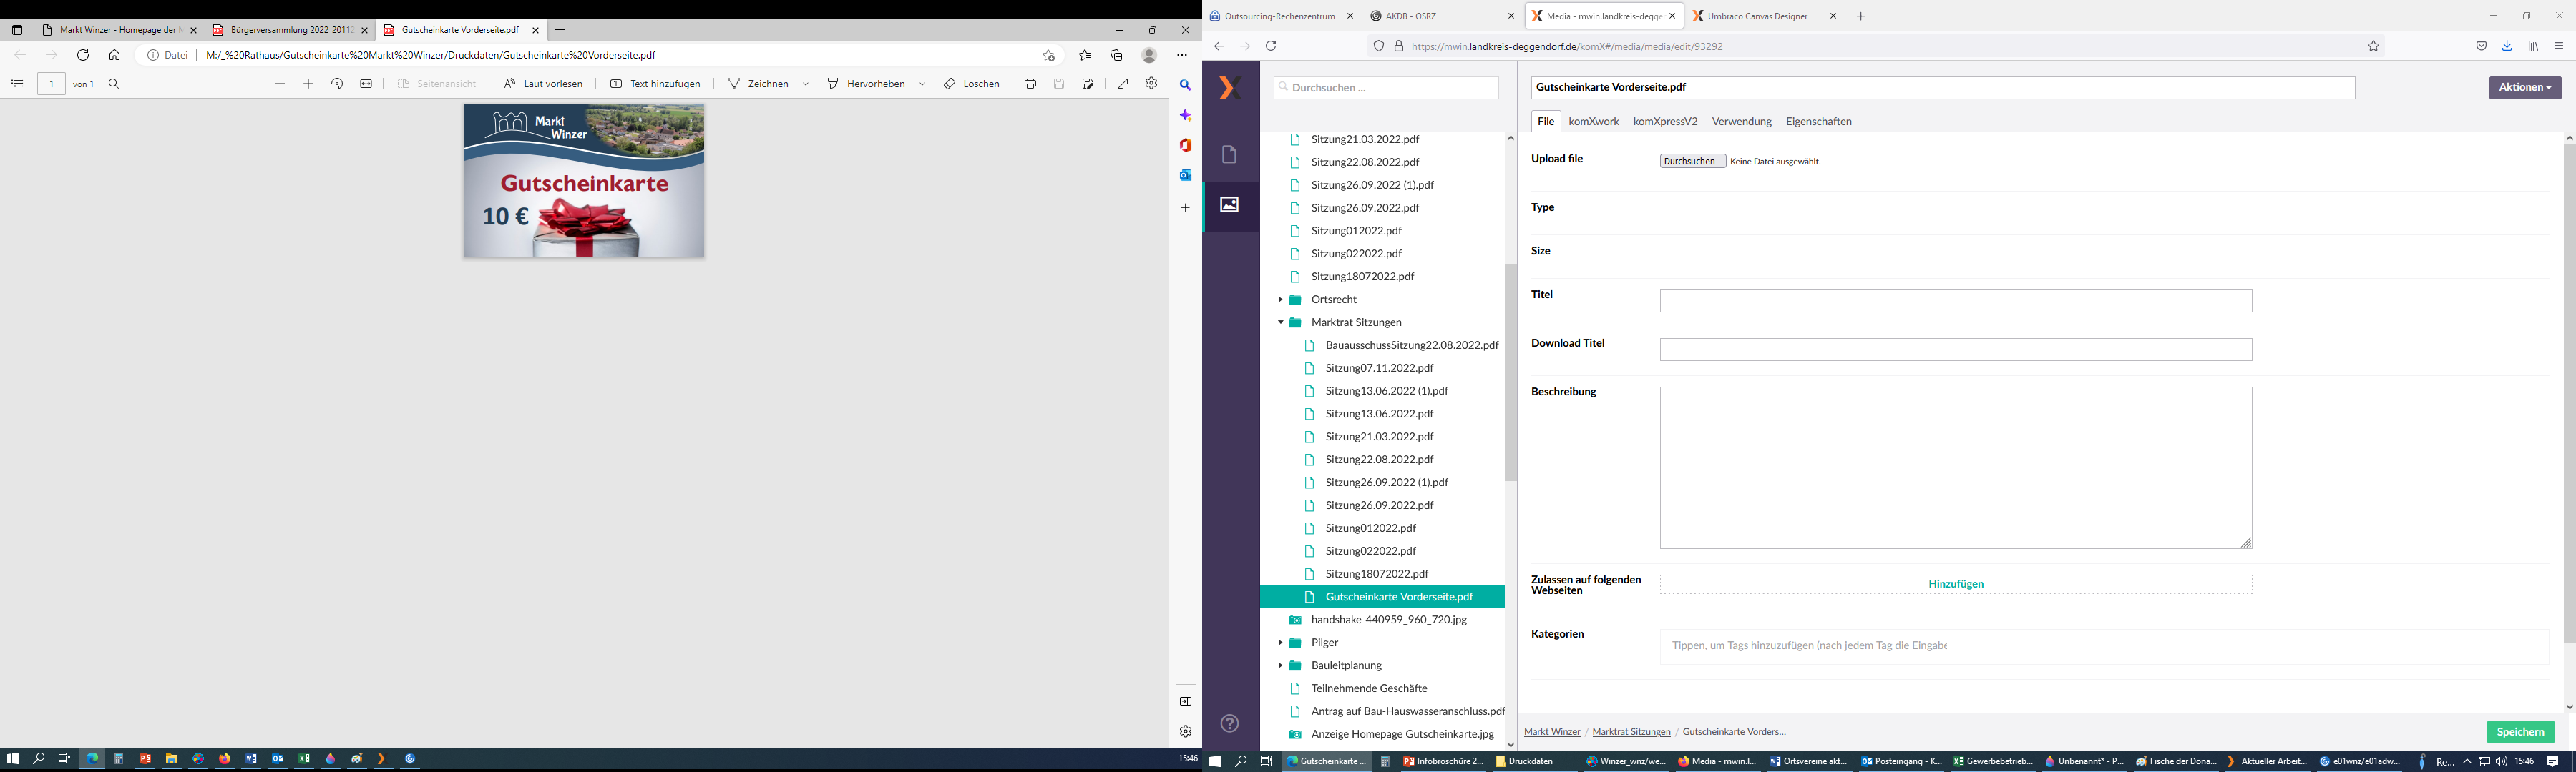Click the fit-to-width icon in PDF toolbar

pyautogui.click(x=366, y=84)
